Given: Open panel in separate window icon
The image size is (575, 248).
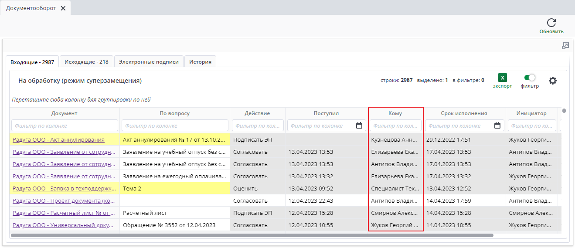Looking at the screenshot, I should [x=565, y=46].
